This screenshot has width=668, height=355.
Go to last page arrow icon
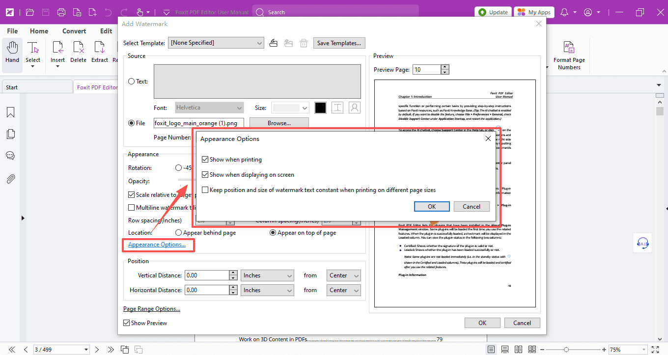[x=110, y=350]
